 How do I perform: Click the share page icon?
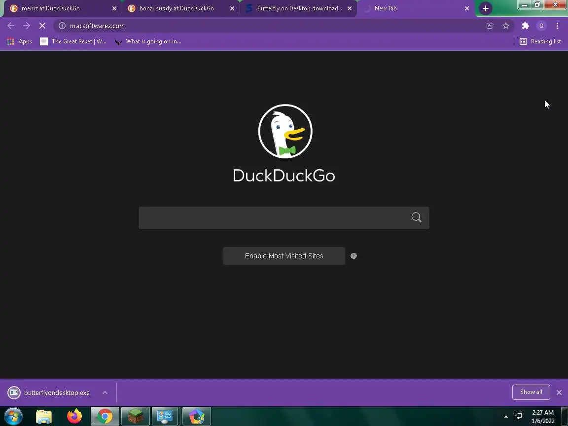tap(490, 26)
